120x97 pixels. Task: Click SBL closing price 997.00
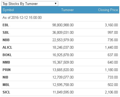click(113, 32)
